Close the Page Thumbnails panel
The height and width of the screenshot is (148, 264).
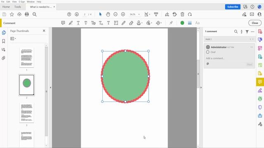pyautogui.click(x=44, y=31)
